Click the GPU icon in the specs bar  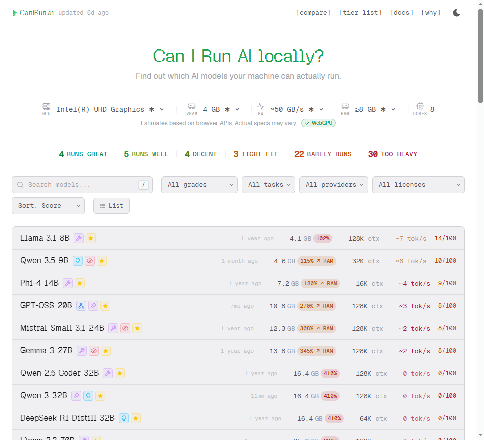pyautogui.click(x=46, y=107)
